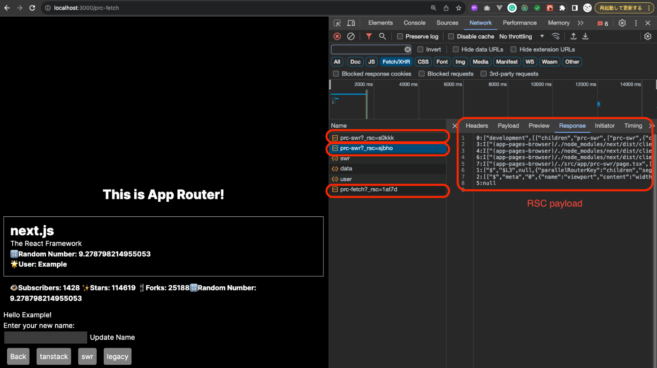The height and width of the screenshot is (368, 657).
Task: Check Blocked response cookies
Action: pyautogui.click(x=336, y=74)
